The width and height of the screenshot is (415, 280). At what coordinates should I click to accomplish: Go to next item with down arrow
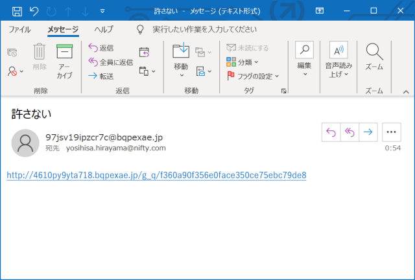coord(85,12)
